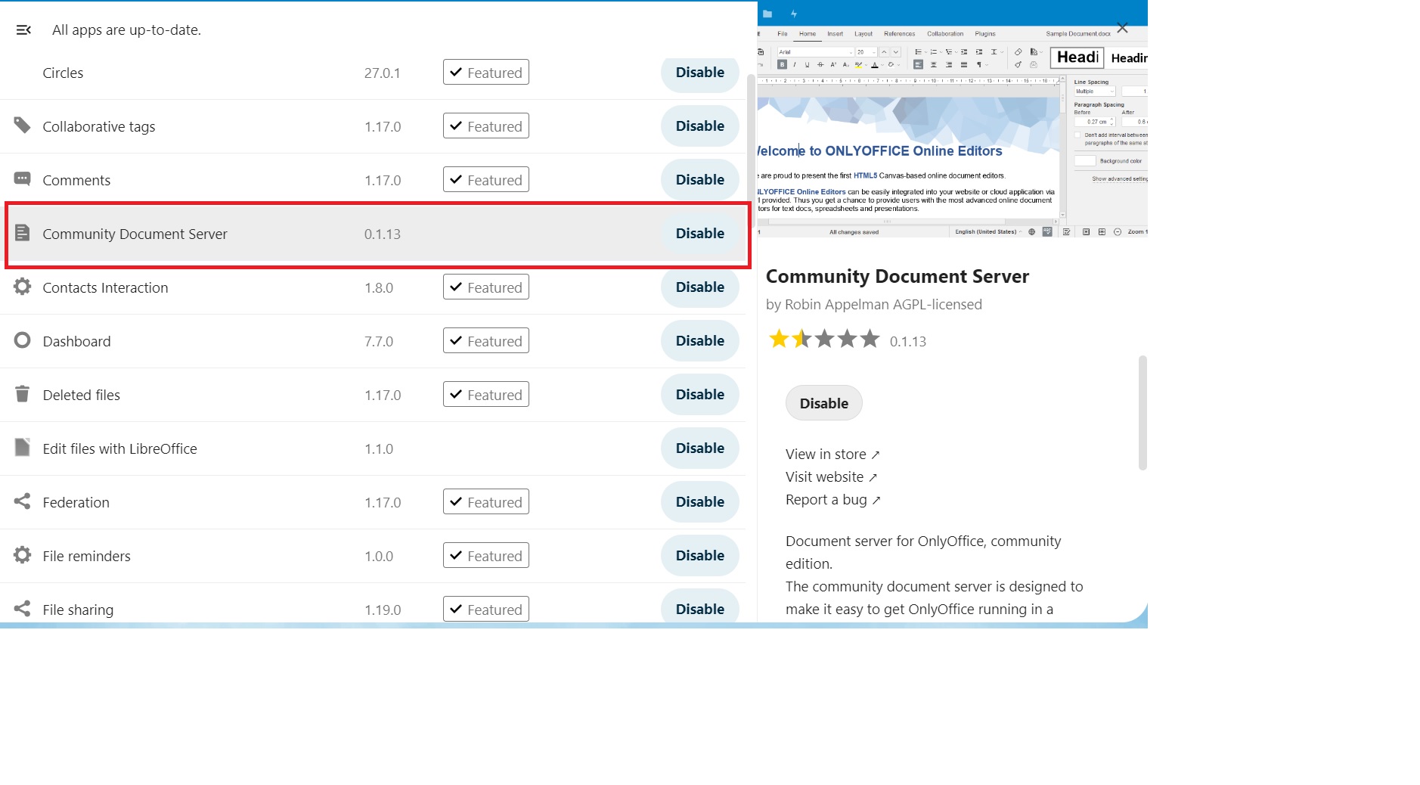Select the File sharing app name
This screenshot has width=1420, height=785.
pos(78,610)
